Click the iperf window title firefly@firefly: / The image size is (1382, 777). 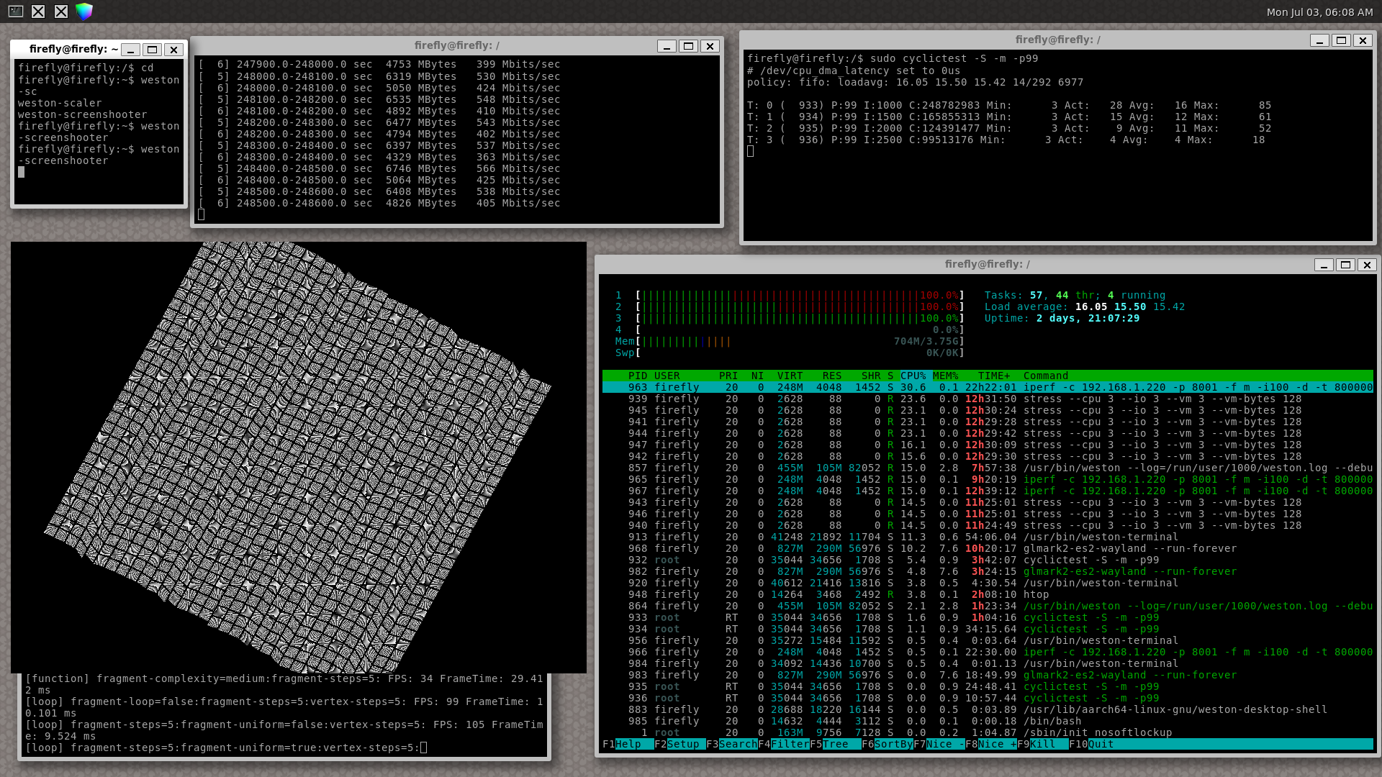(x=456, y=45)
